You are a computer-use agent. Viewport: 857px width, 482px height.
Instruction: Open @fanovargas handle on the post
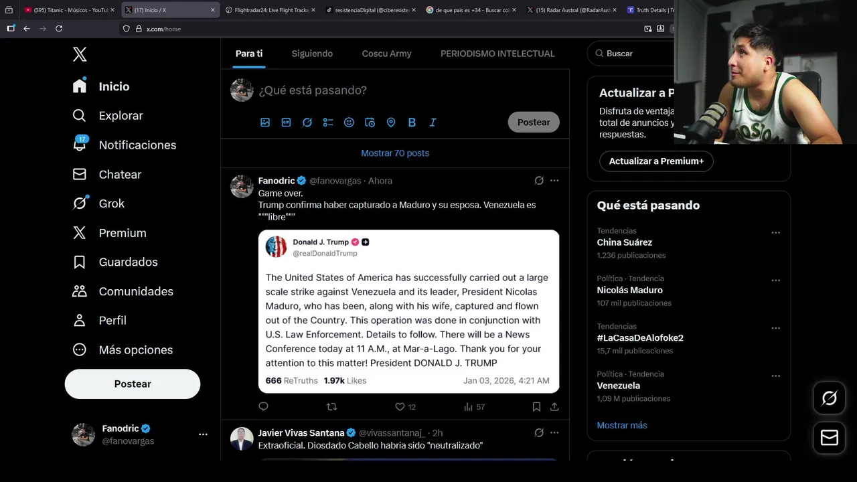click(x=335, y=181)
